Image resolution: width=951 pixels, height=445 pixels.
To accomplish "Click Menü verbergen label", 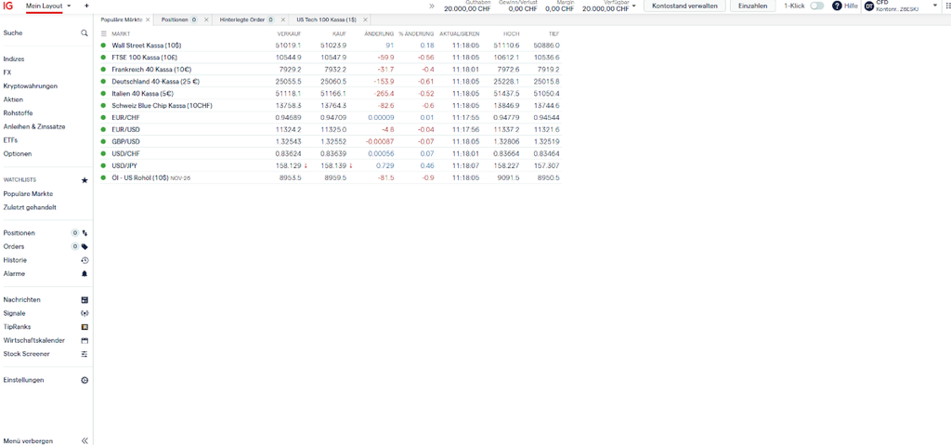I will (x=28, y=441).
